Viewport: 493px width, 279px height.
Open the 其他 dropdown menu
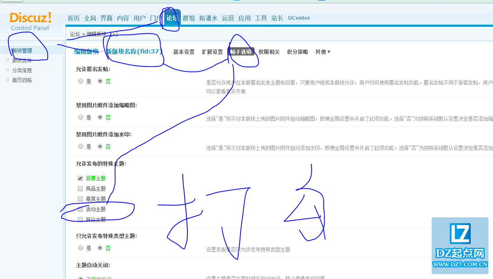pos(322,52)
